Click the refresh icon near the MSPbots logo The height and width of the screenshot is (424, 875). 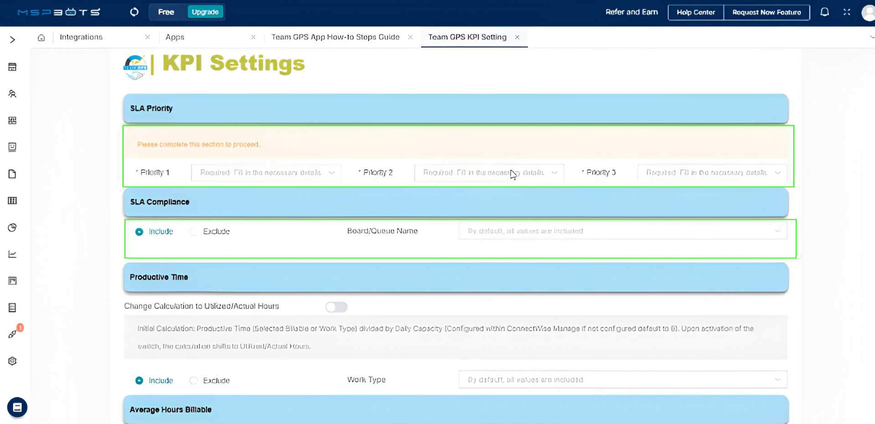[x=134, y=12]
